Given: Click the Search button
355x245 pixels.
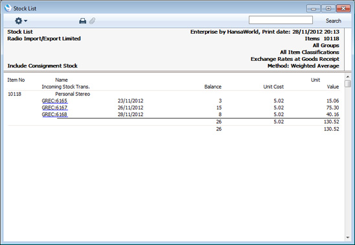Looking at the screenshot, I should click(x=333, y=21).
